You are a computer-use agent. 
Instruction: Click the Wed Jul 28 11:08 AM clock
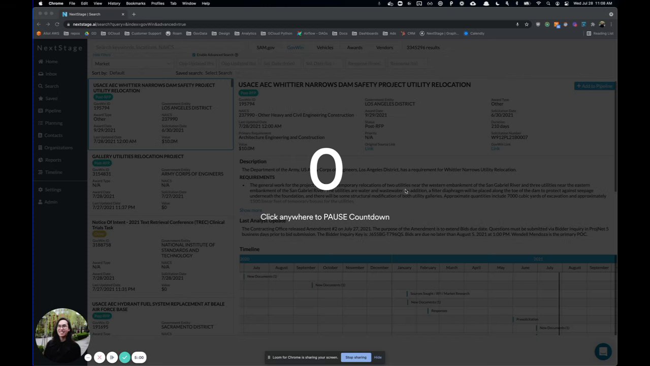[x=593, y=4]
